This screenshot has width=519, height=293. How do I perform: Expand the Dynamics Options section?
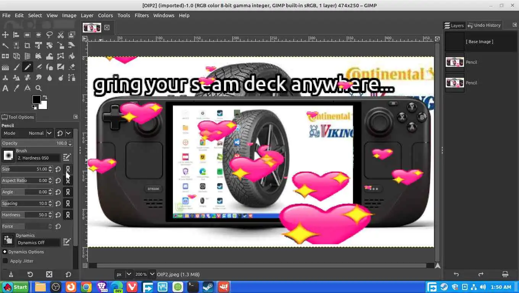tap(5, 252)
